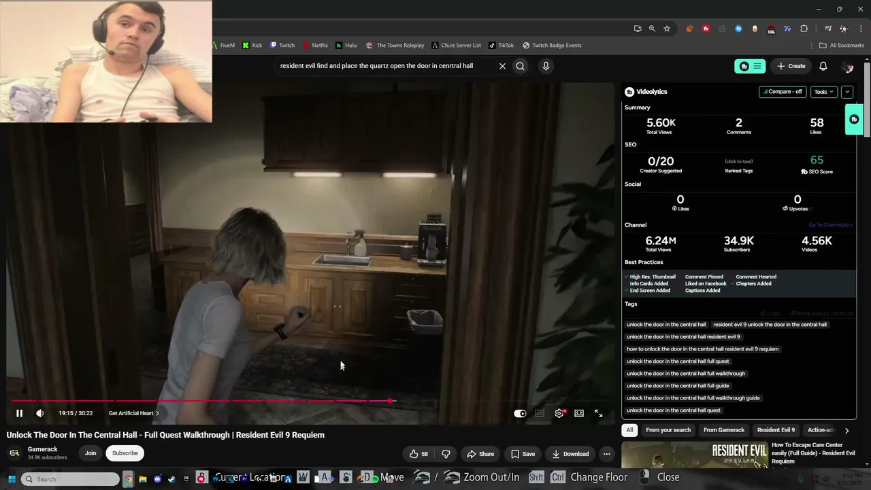Like the video
This screenshot has height=490, width=871.
418,454
